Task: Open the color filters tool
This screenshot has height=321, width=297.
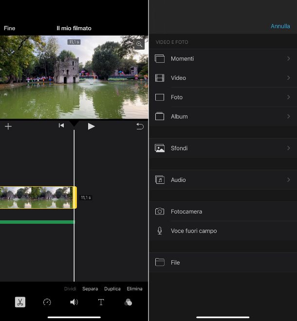Action: click(x=128, y=302)
